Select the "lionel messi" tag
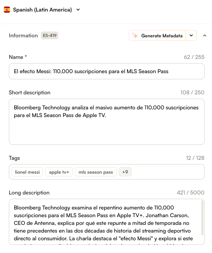The image size is (212, 253). pyautogui.click(x=27, y=172)
